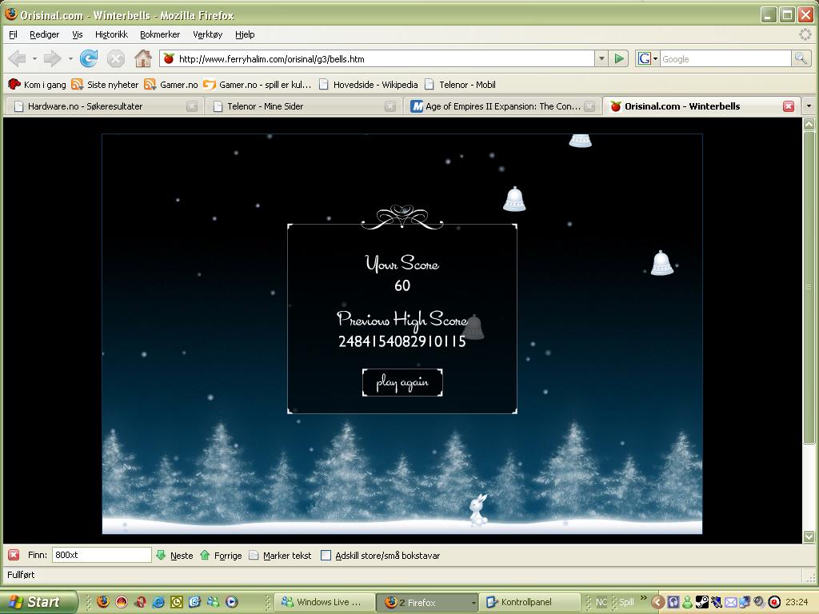
Task: Close the Hardware.no tab
Action: pyautogui.click(x=192, y=106)
